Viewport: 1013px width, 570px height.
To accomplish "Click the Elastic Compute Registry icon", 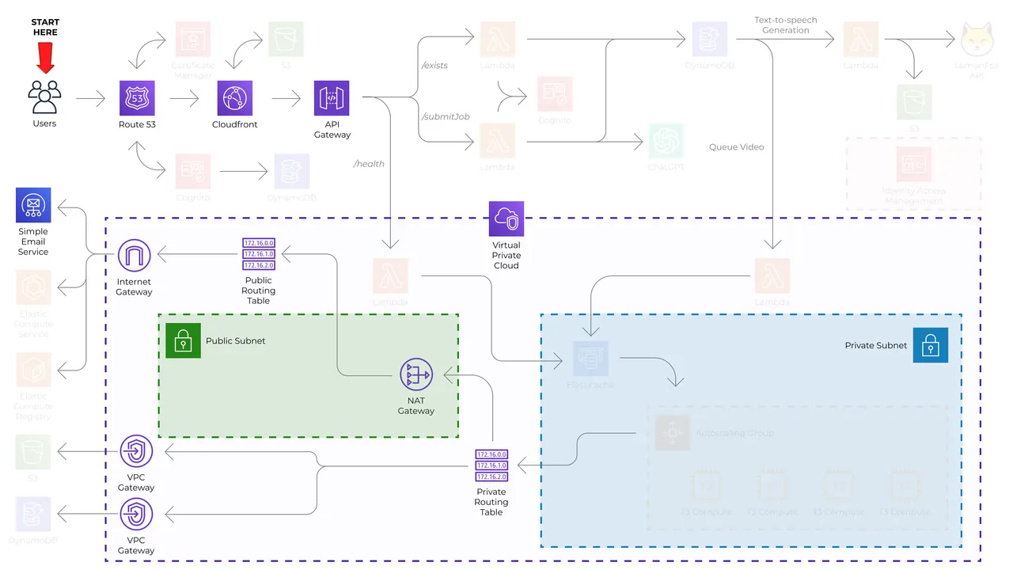I will (33, 370).
